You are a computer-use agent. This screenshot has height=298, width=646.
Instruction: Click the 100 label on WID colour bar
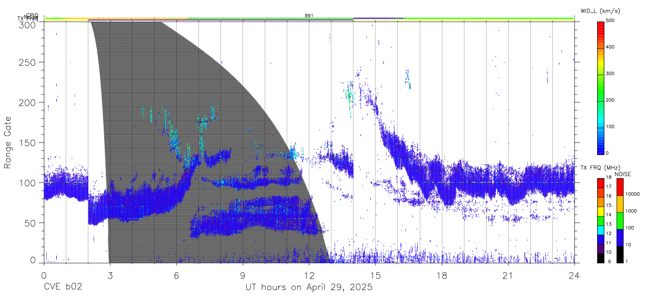tap(611, 126)
